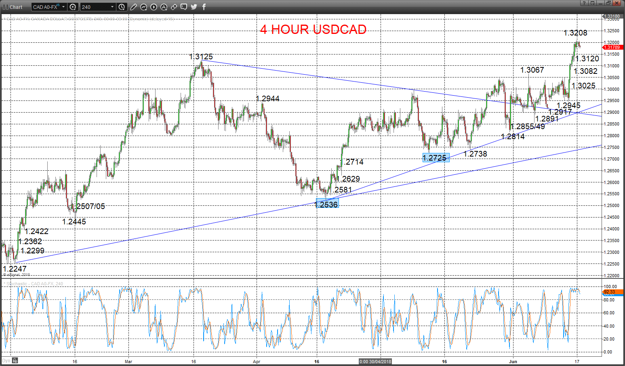
Task: Close the chart window
Action: (617, 3)
